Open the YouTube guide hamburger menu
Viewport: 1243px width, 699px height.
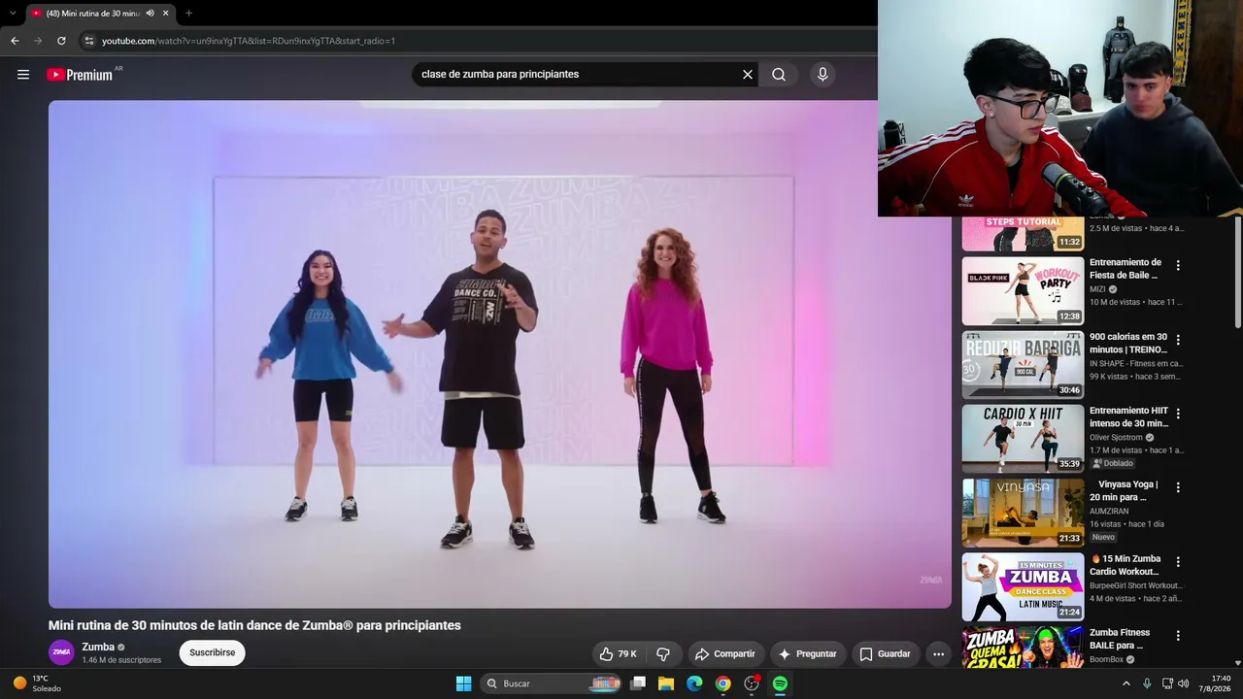pyautogui.click(x=23, y=75)
